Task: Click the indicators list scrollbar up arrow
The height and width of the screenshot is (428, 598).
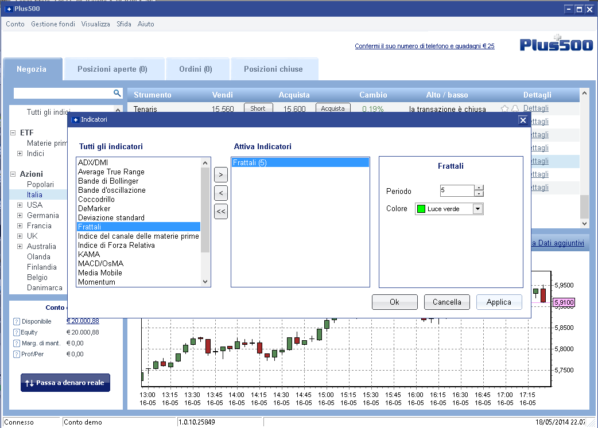Action: [x=205, y=163]
